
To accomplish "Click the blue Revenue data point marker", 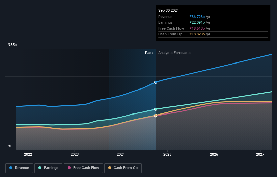I will 156,82.
